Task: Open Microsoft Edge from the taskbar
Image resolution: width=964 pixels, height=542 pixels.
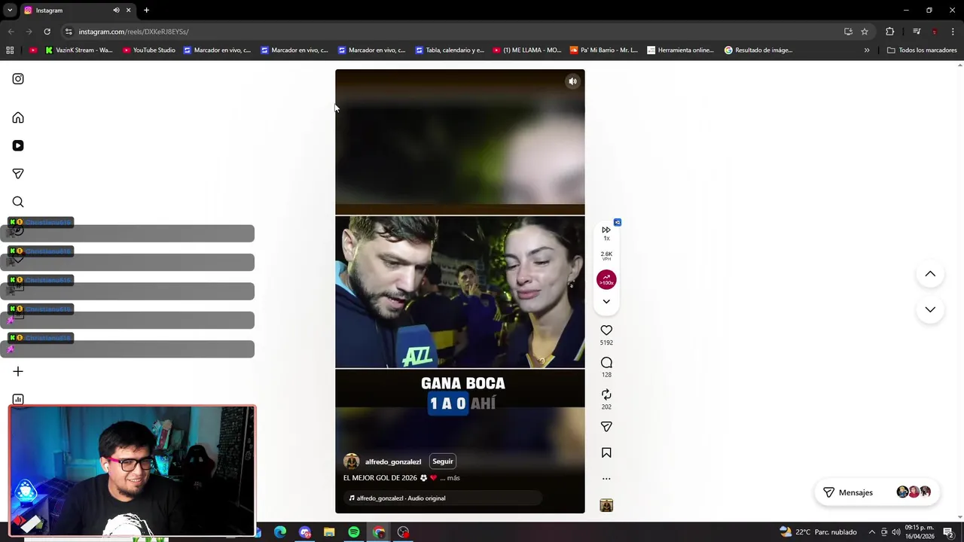Action: click(x=280, y=532)
